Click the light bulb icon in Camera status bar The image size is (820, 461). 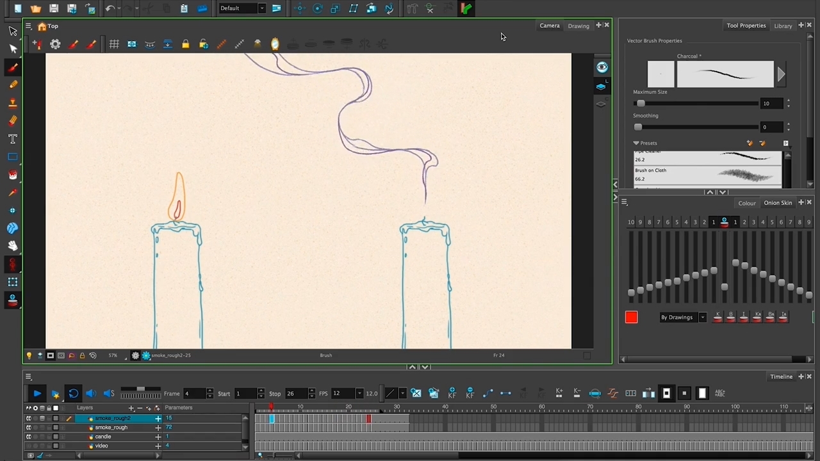click(29, 355)
